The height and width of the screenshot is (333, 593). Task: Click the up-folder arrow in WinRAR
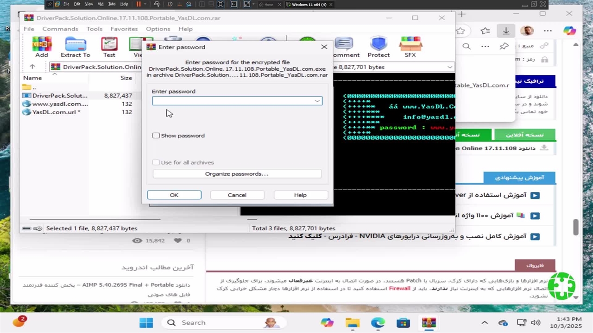pyautogui.click(x=32, y=67)
